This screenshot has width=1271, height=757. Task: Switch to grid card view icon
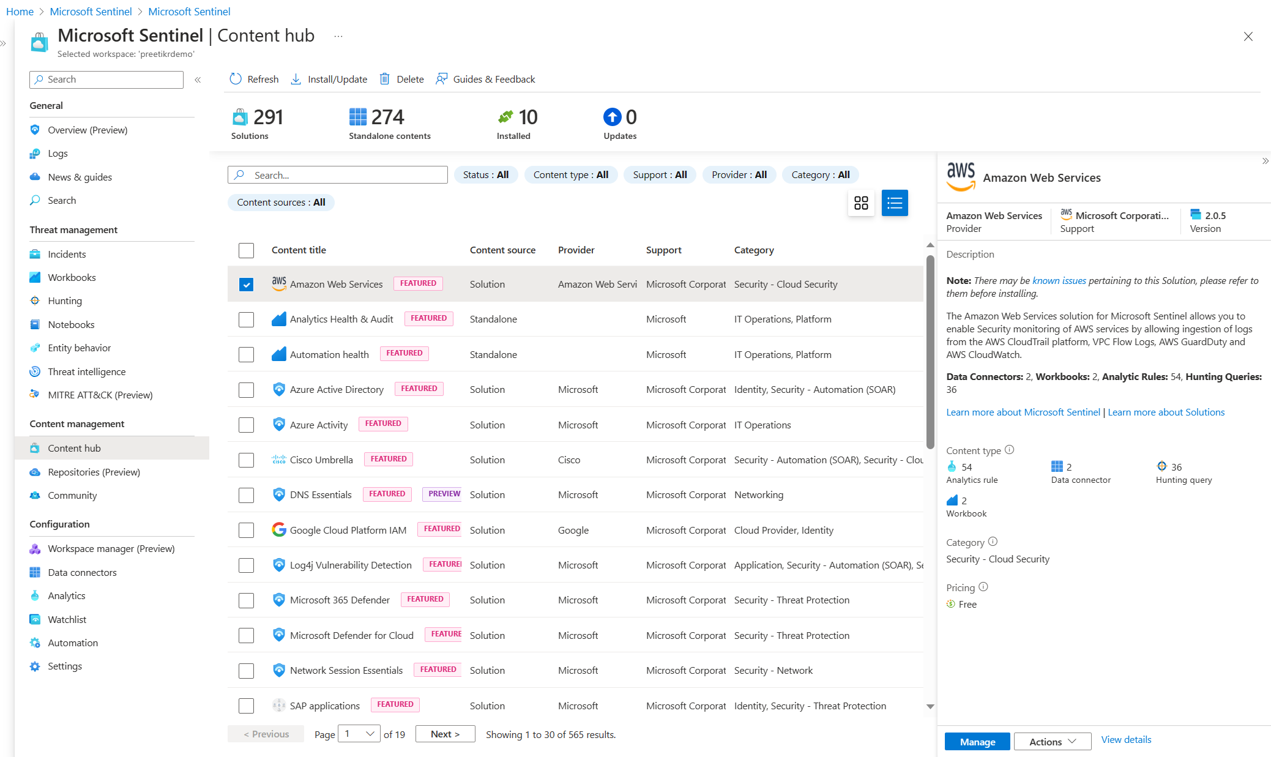861,203
